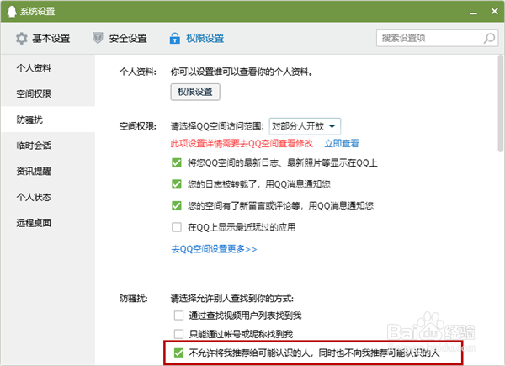Image resolution: width=505 pixels, height=366 pixels.
Task: Click the shield icon for 安全设置
Action: (x=98, y=38)
